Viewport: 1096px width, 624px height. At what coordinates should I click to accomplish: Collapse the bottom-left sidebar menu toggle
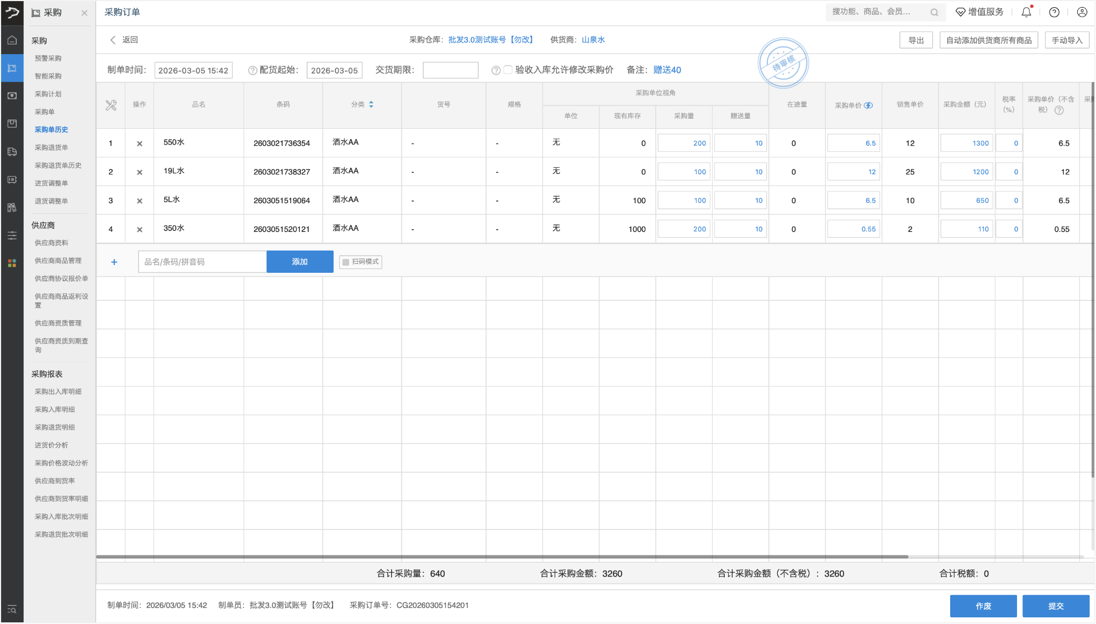[x=12, y=610]
